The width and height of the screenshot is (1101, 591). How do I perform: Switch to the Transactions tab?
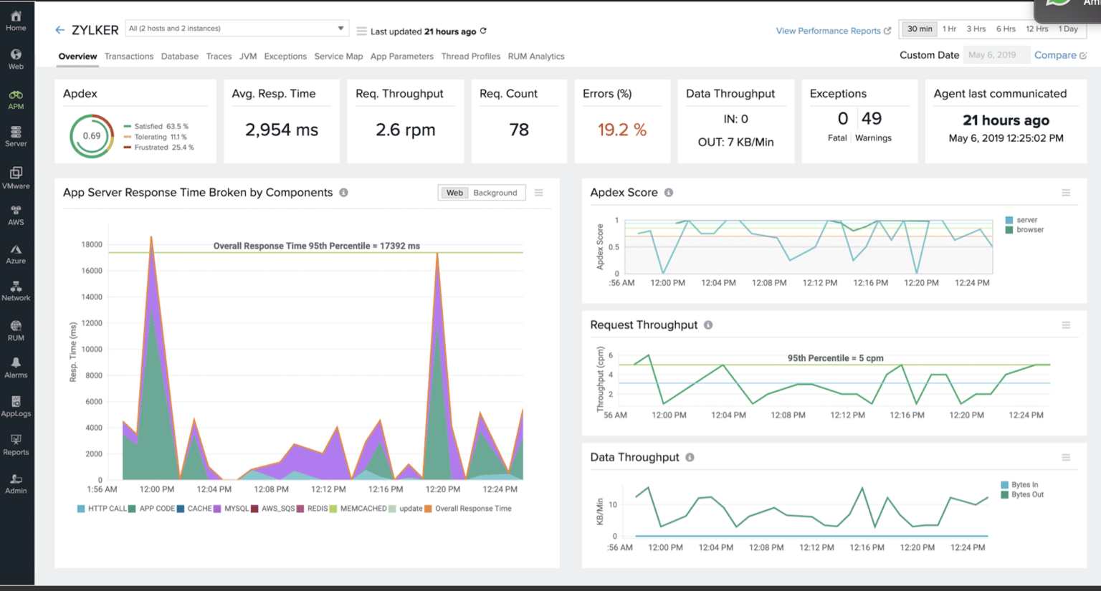click(x=129, y=56)
